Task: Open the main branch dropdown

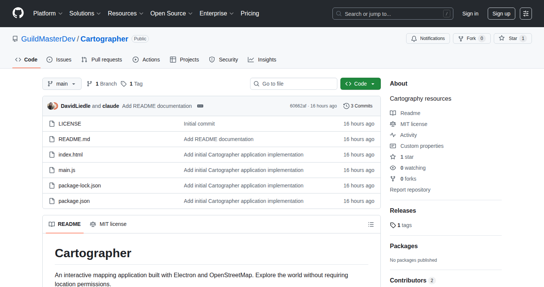Action: click(x=62, y=84)
